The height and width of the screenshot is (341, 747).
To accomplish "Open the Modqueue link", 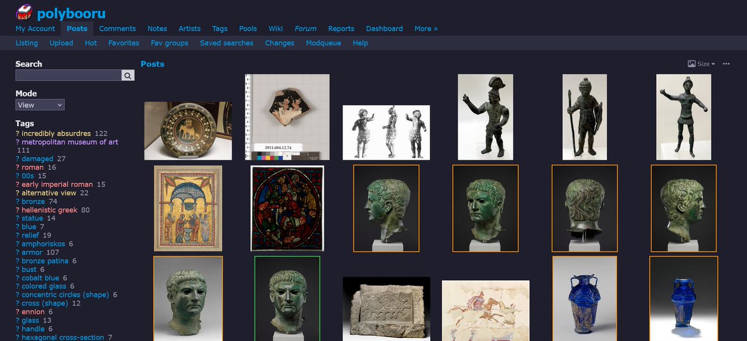I will (324, 43).
